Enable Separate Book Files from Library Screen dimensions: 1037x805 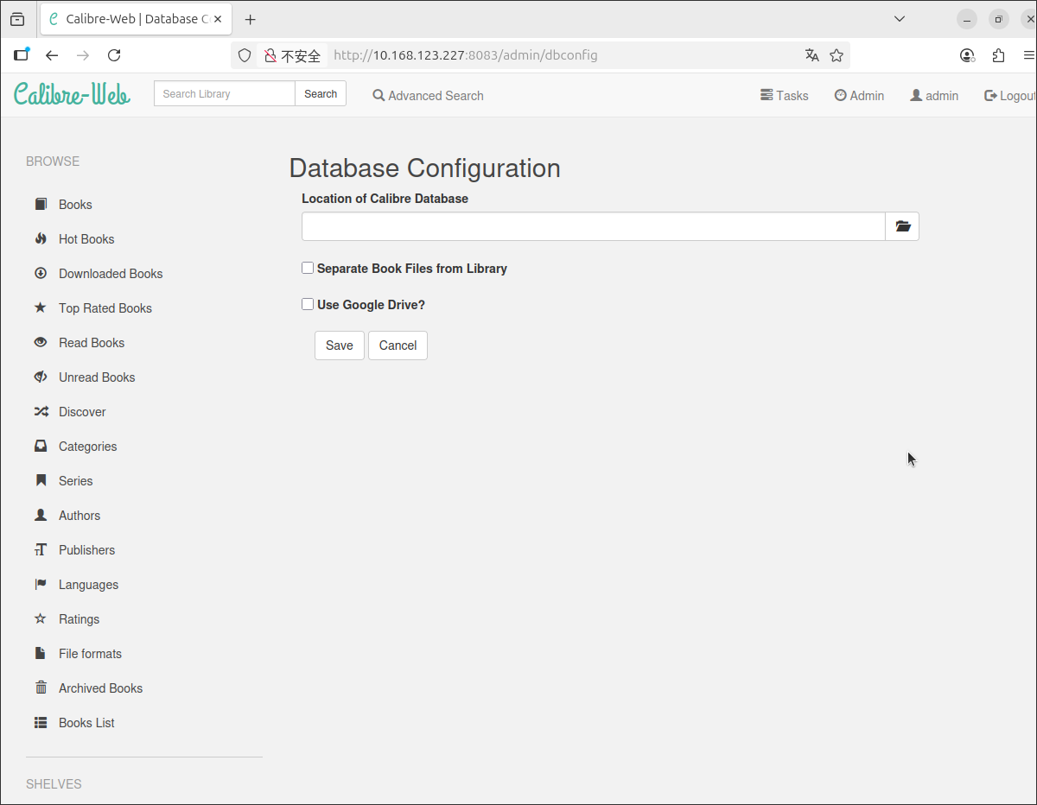[x=308, y=268]
